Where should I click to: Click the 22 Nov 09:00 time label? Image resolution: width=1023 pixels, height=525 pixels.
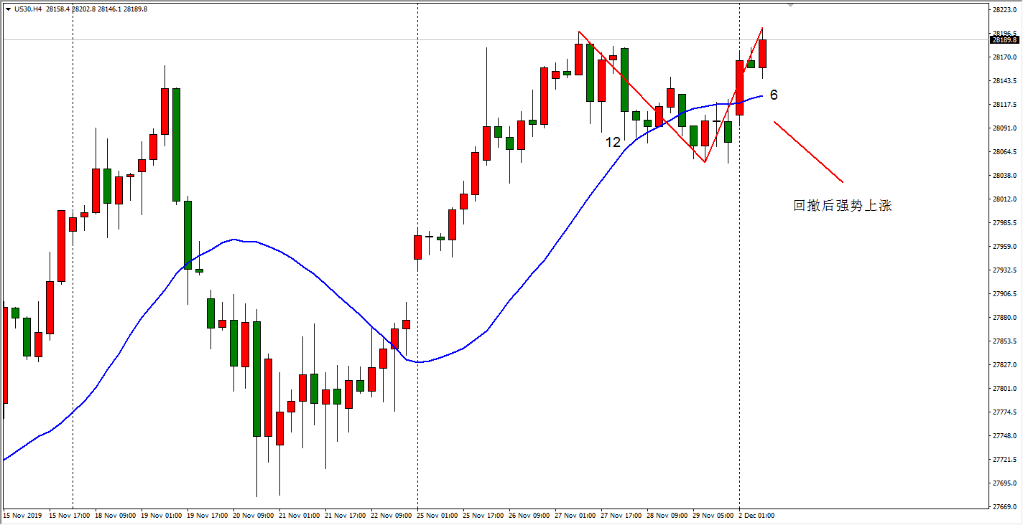pos(392,515)
